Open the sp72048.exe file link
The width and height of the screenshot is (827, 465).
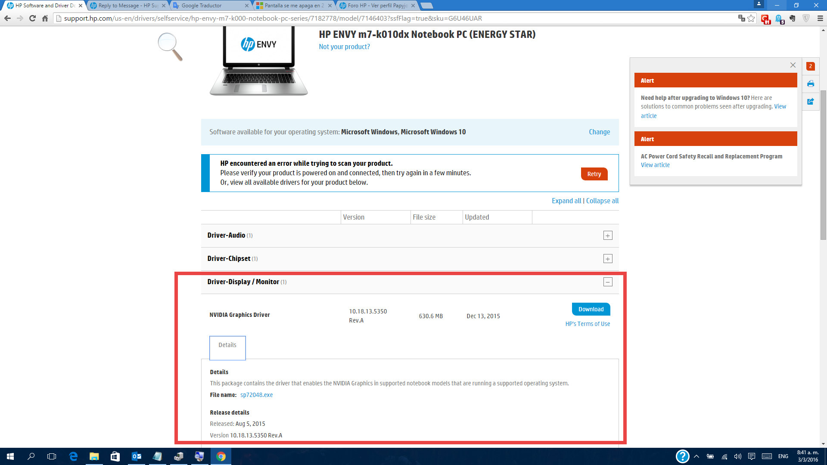click(x=256, y=395)
